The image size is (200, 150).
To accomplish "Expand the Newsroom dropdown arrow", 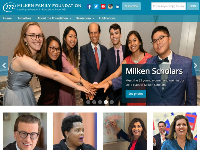I will (93, 18).
